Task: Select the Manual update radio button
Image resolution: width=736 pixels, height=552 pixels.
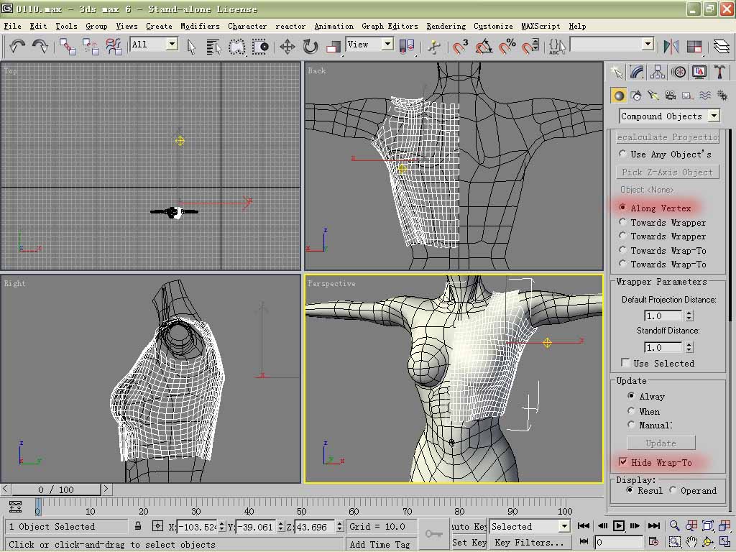Action: coord(631,424)
